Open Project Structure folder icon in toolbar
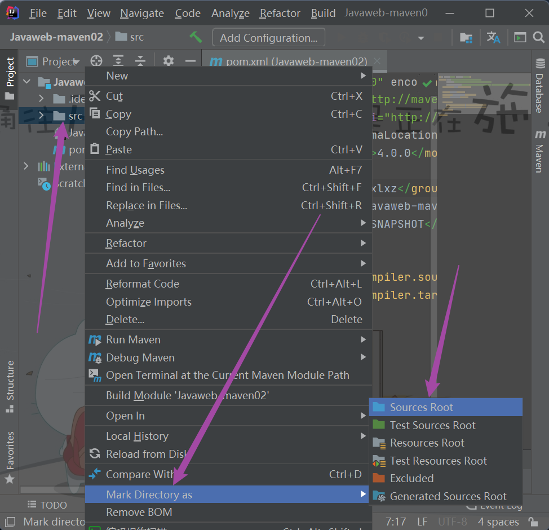Image resolution: width=549 pixels, height=530 pixels. click(466, 37)
